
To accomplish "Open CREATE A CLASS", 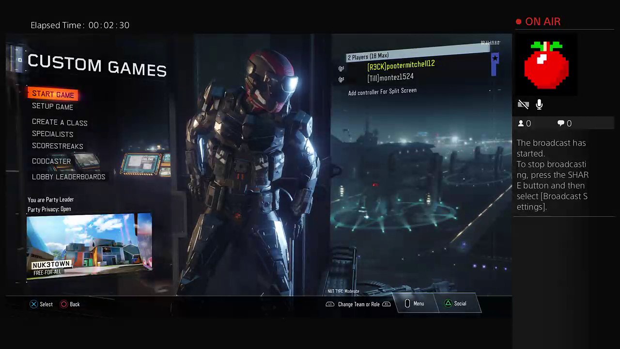I will tap(60, 123).
